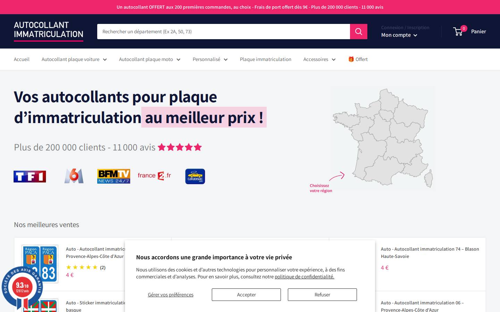This screenshot has width=500, height=312.
Task: Click the Choisissez votre région label
Action: click(321, 188)
